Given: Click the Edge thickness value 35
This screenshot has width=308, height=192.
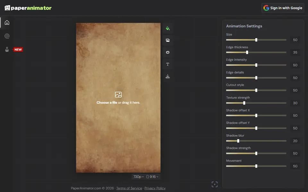Looking at the screenshot, I should (295, 52).
